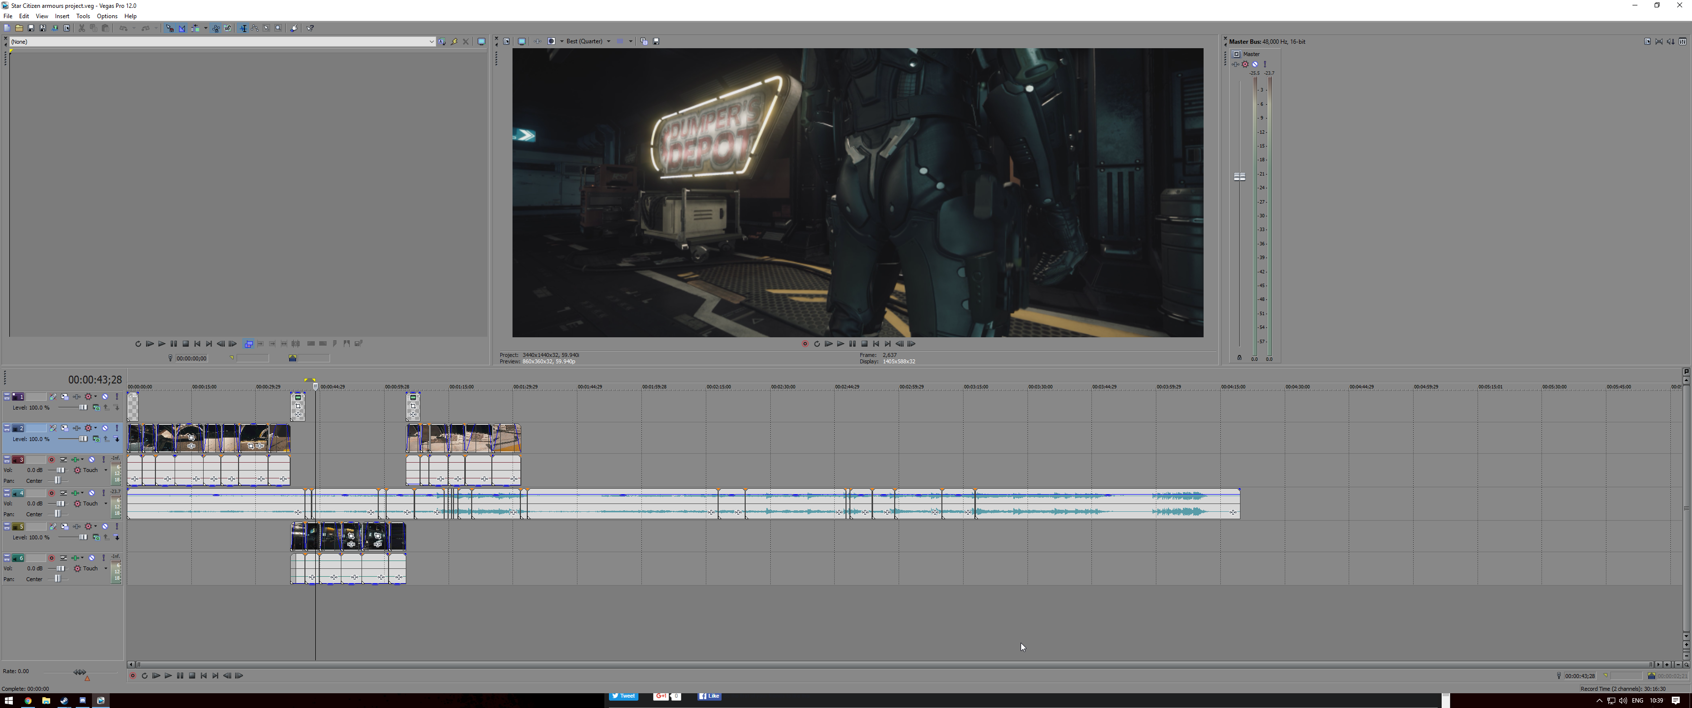Play the trimmer media
1692x708 pixels.
[162, 344]
